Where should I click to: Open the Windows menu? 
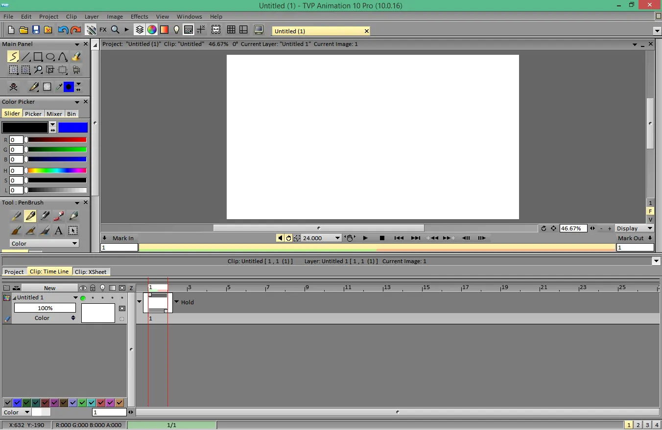pyautogui.click(x=189, y=17)
